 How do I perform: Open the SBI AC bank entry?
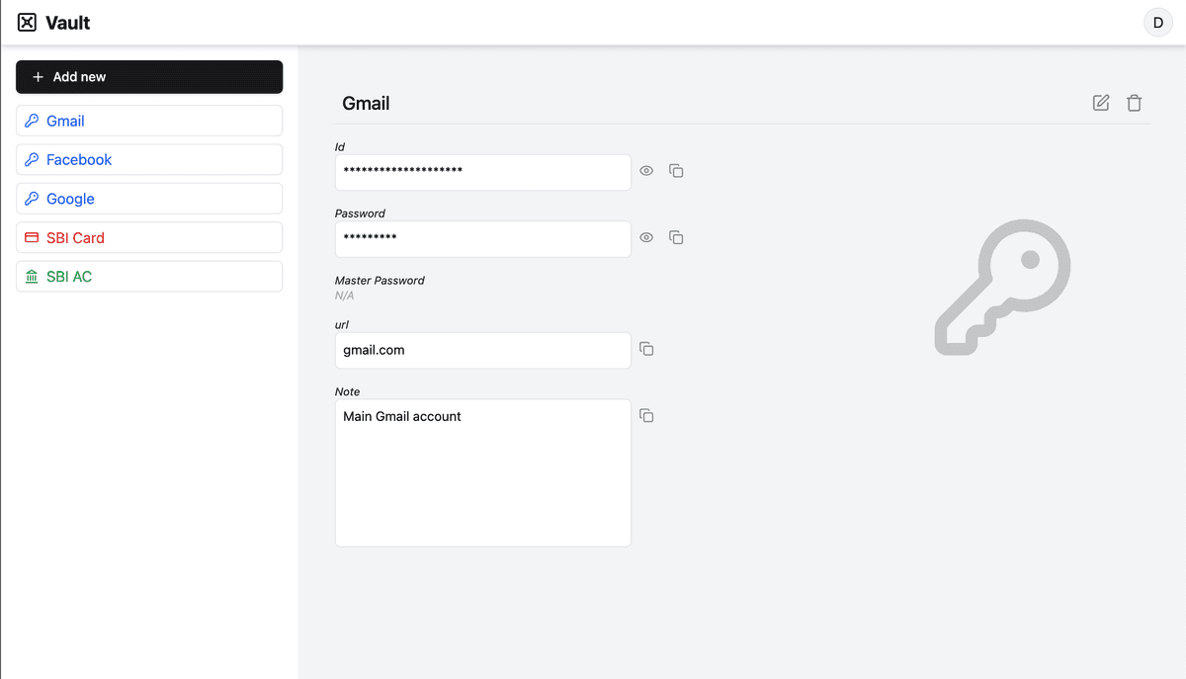coord(149,277)
